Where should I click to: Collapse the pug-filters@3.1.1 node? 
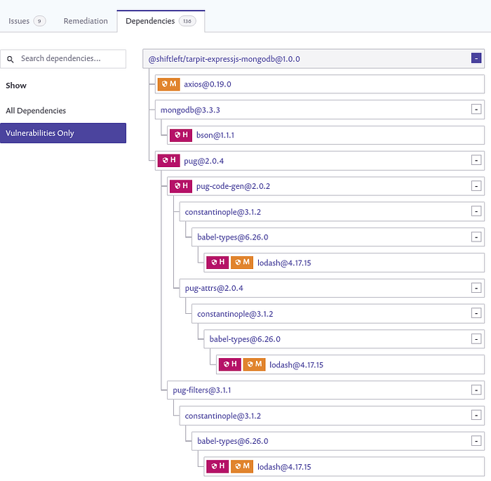(476, 390)
